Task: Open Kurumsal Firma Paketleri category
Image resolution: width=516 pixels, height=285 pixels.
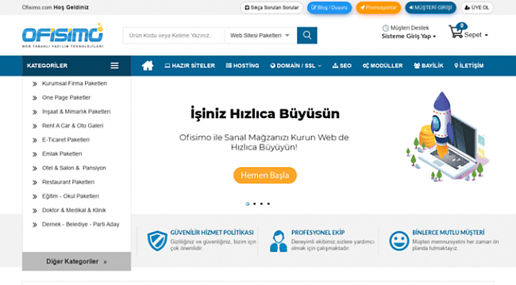Action: (75, 83)
